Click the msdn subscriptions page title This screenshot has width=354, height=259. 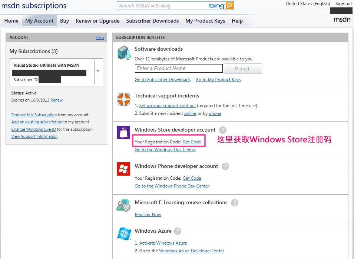34,6
